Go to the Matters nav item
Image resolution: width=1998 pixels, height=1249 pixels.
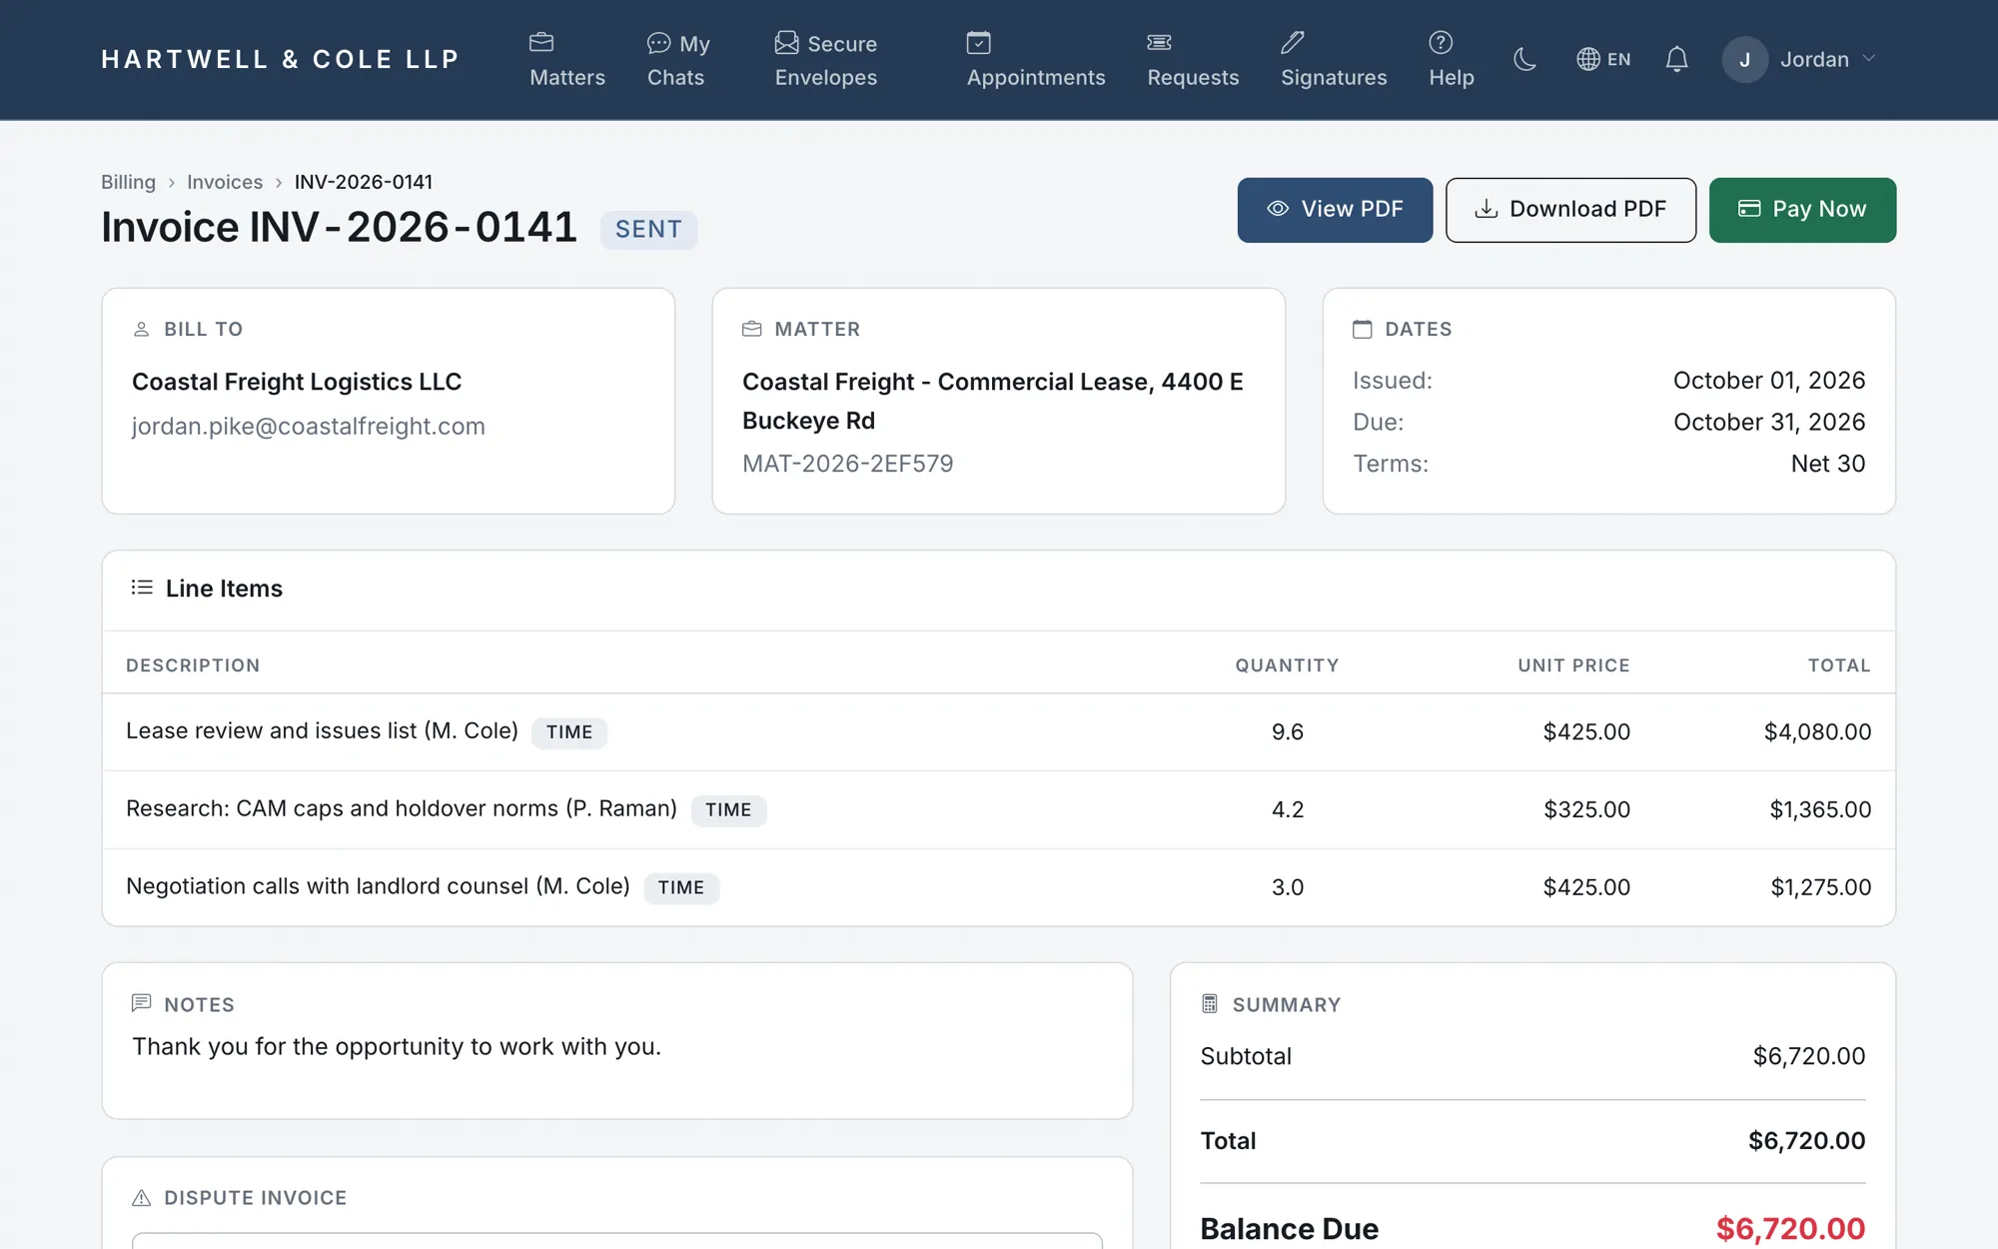(x=566, y=59)
